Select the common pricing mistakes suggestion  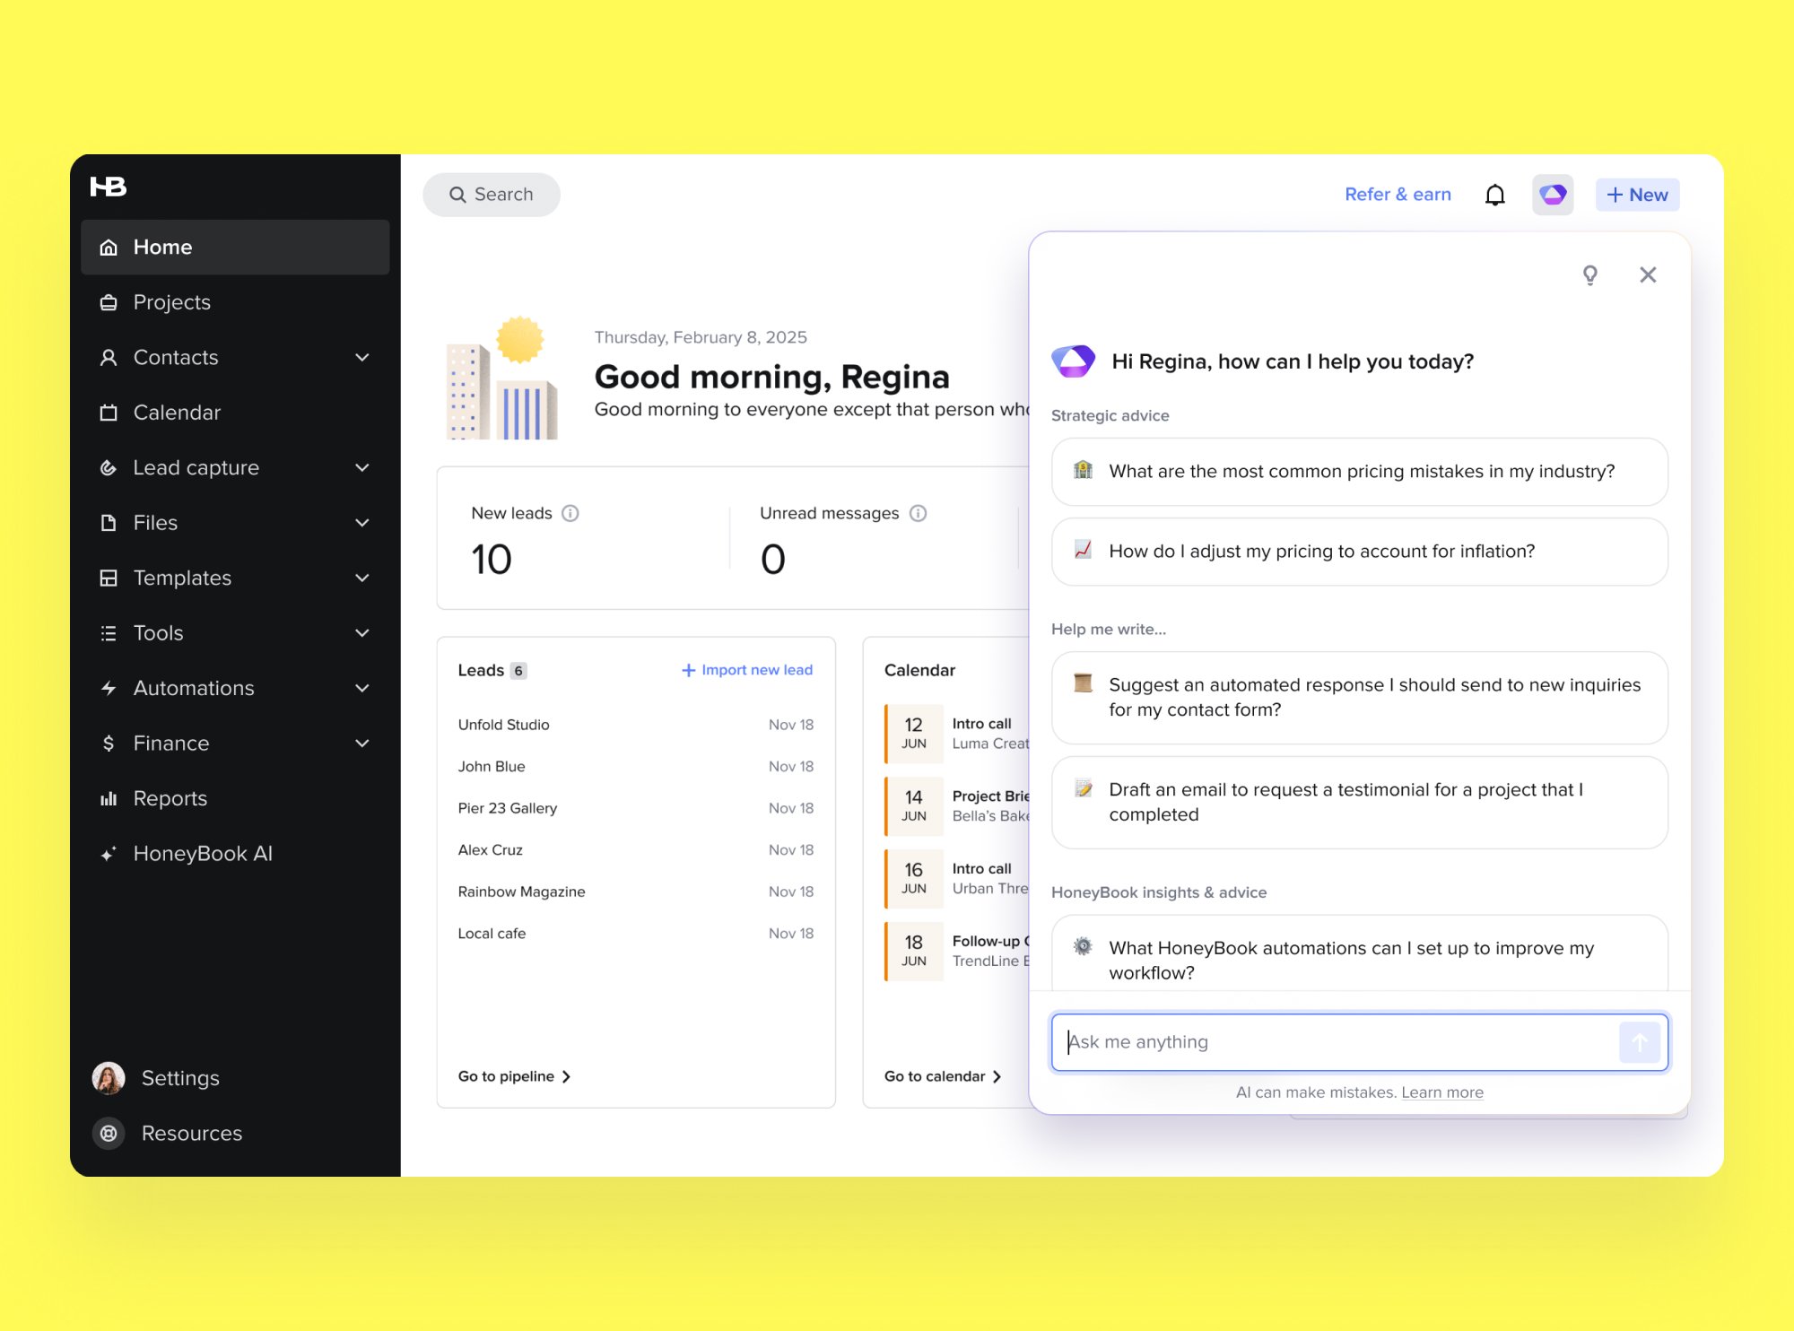1360,472
